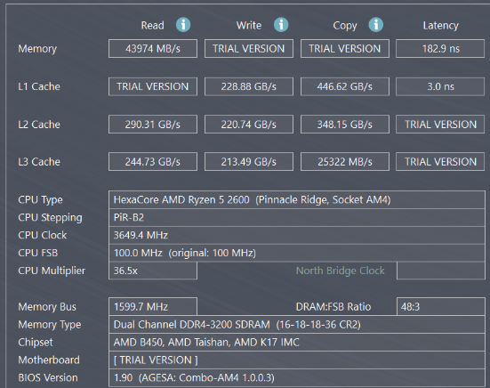Click the CPU Type field HexaCore AMD Ryzen

[x=297, y=199]
